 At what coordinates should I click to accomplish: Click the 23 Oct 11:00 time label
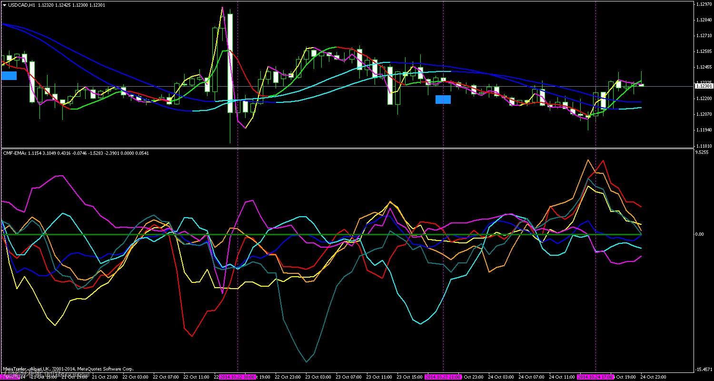pos(380,377)
